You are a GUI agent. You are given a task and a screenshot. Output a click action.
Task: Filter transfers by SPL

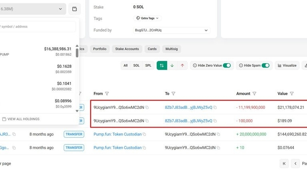pos(148,66)
